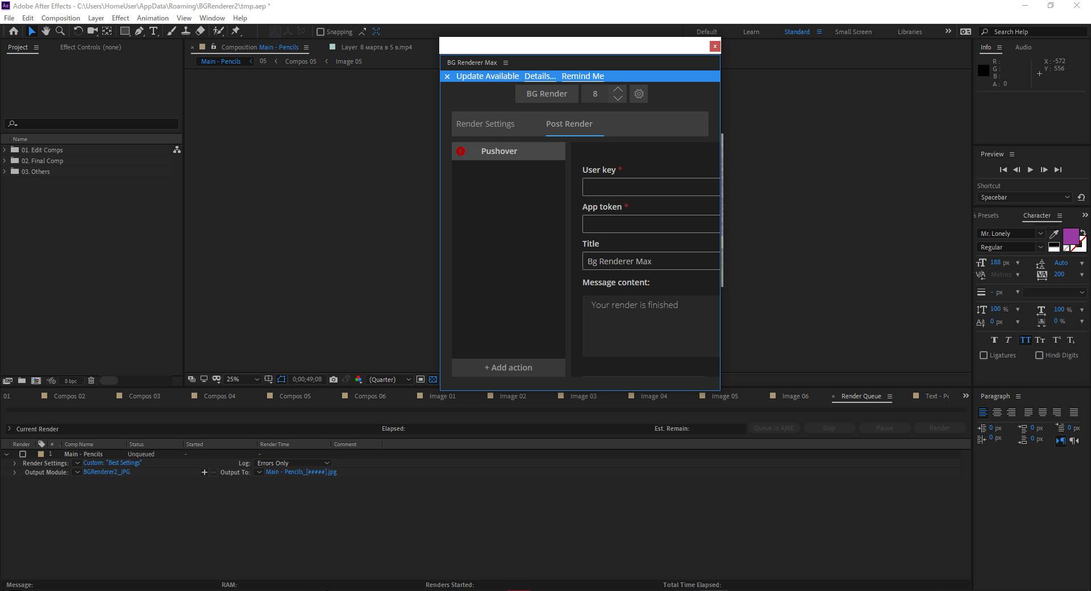The image size is (1091, 591).
Task: Click the User key input field
Action: click(x=651, y=187)
